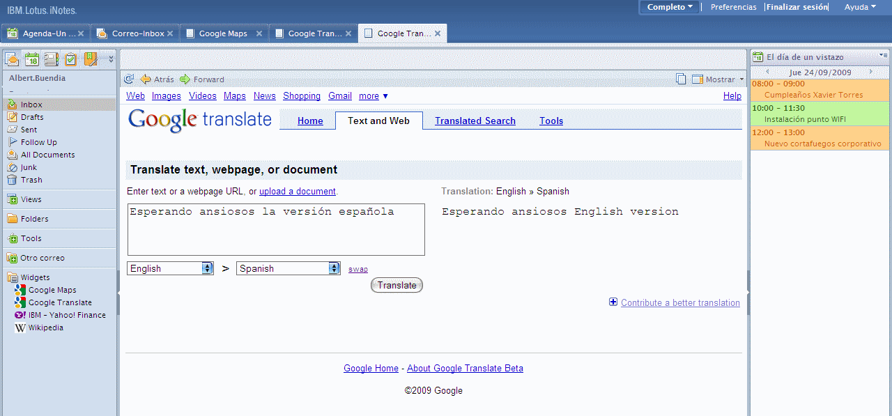Click the copy-pages icon left of Mostrar
This screenshot has height=416, width=892.
[x=681, y=79]
